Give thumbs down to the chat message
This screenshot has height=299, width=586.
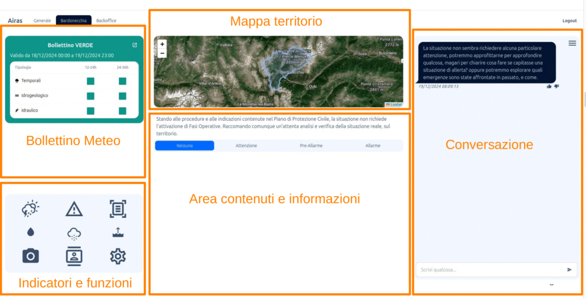click(556, 86)
